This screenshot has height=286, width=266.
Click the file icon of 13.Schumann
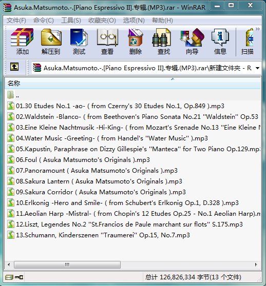tap(11, 235)
